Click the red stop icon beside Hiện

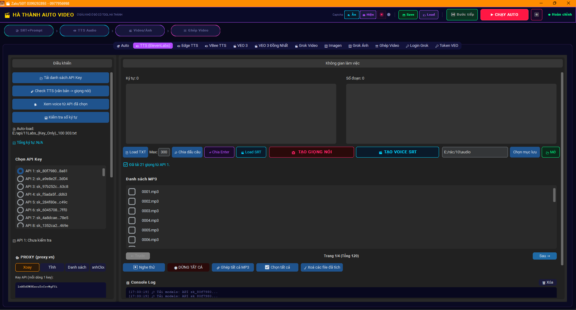[x=381, y=15]
